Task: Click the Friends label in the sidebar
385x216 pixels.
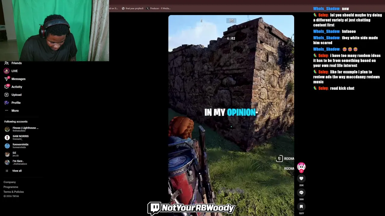Action: tap(17, 63)
